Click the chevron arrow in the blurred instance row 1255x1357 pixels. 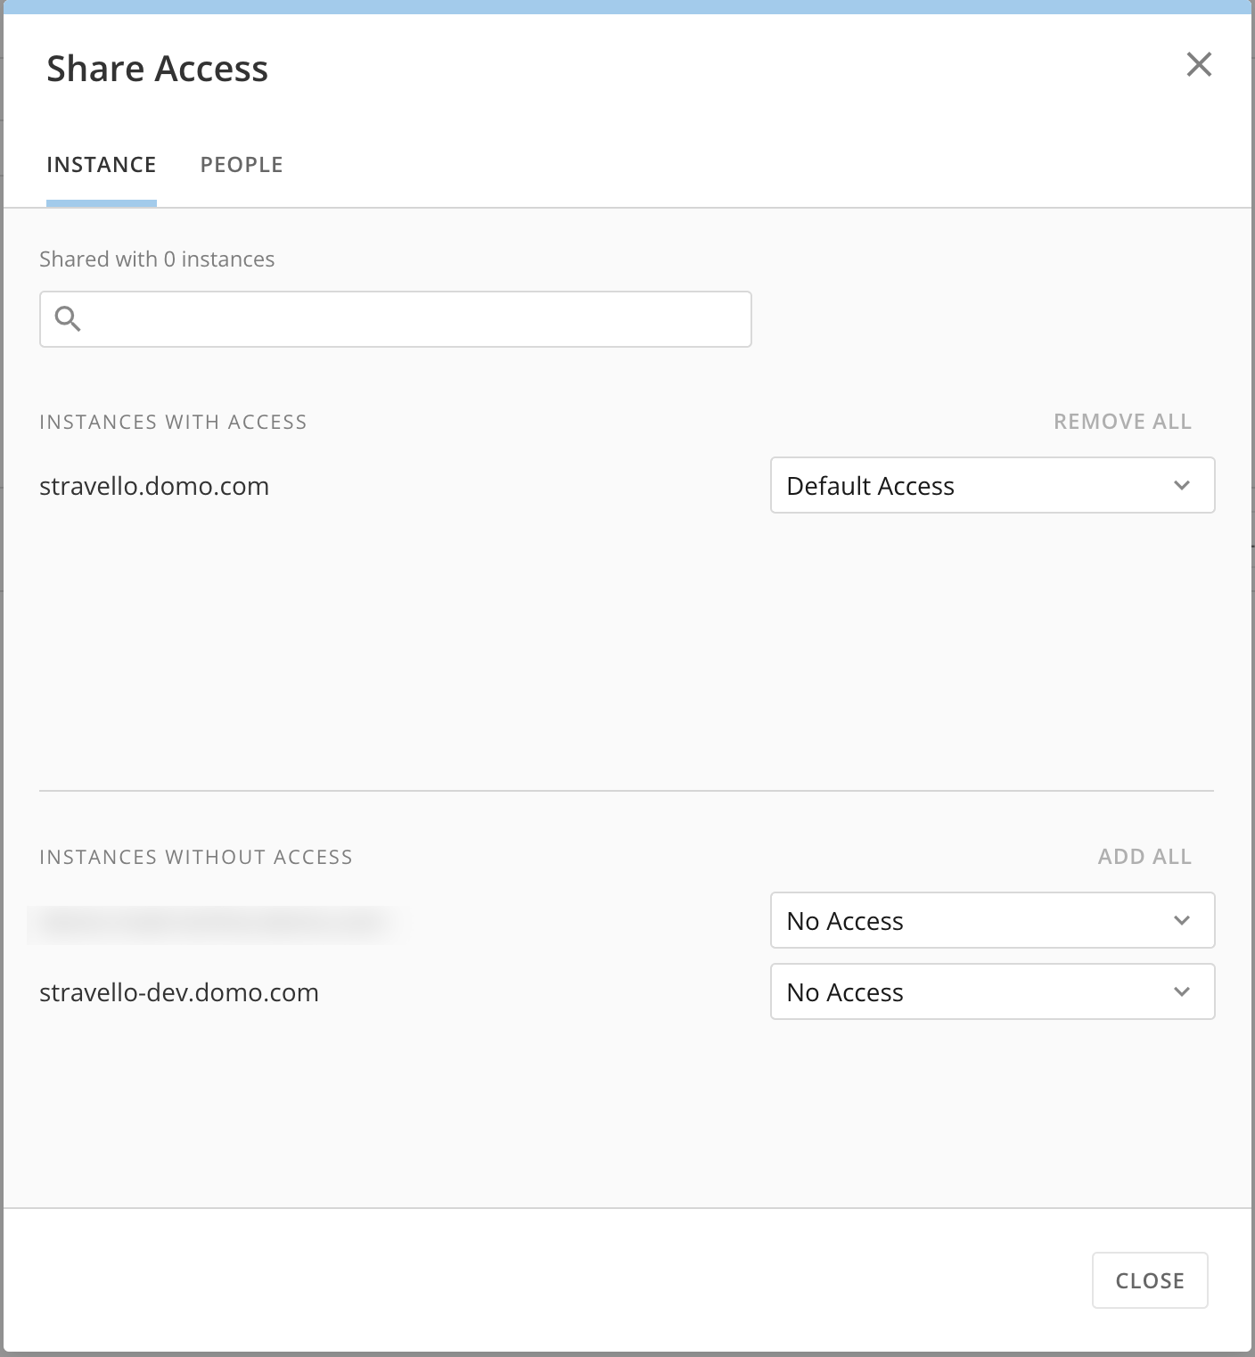1182,920
